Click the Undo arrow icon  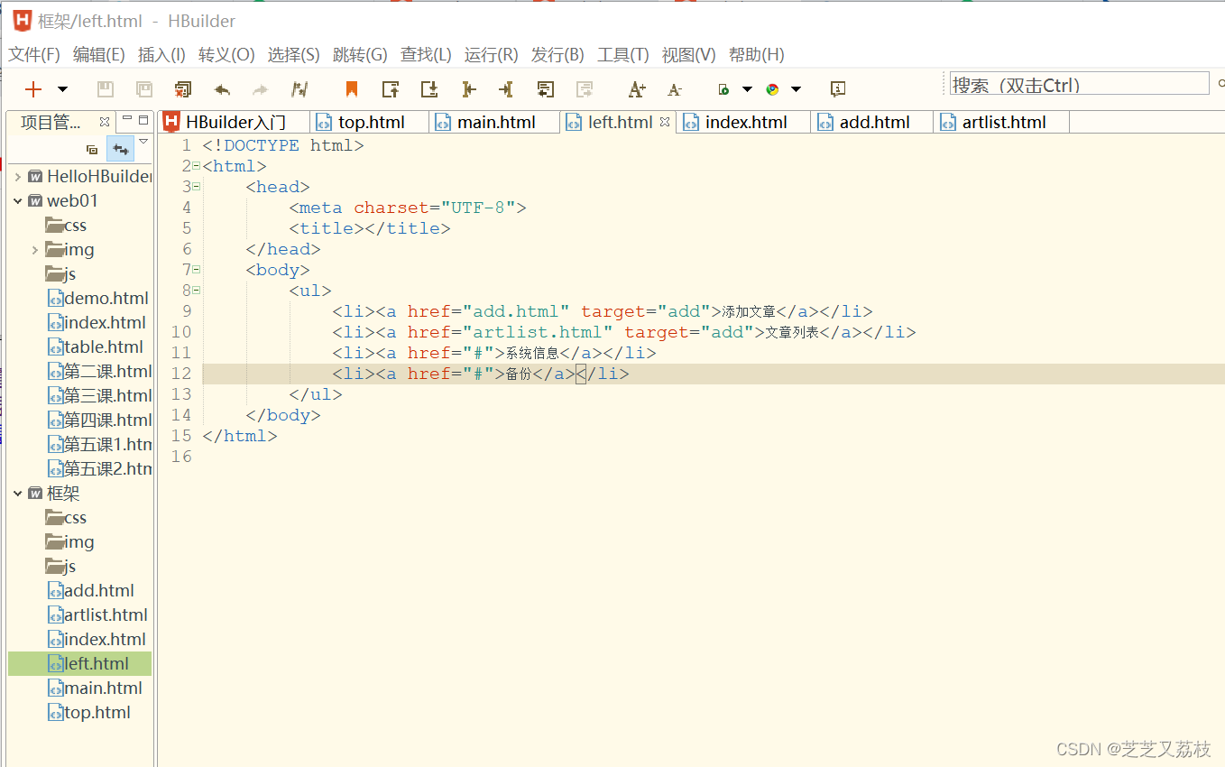[222, 89]
